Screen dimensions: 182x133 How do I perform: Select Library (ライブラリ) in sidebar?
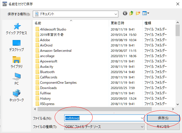[x=17, y=62]
